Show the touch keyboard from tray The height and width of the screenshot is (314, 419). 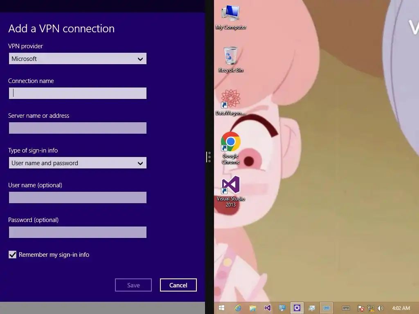346,308
